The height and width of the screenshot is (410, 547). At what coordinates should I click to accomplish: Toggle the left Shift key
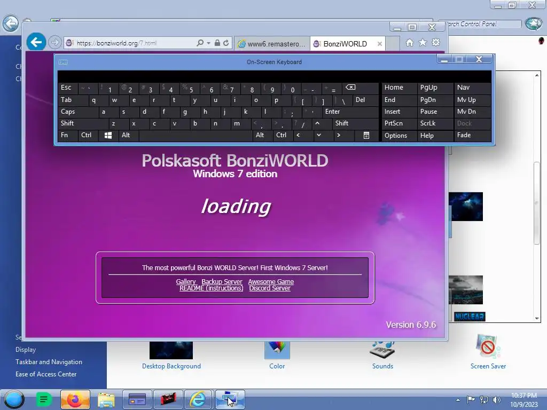coord(83,123)
